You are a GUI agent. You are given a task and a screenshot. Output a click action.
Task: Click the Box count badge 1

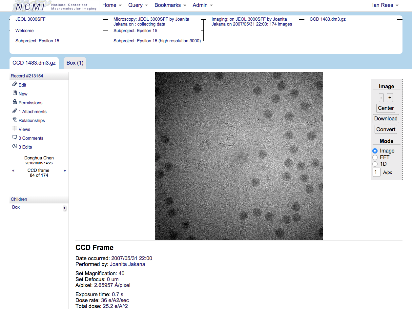pyautogui.click(x=64, y=208)
